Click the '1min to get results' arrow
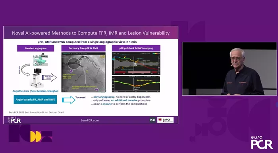The width and height of the screenshot is (278, 153). [x=49, y=77]
